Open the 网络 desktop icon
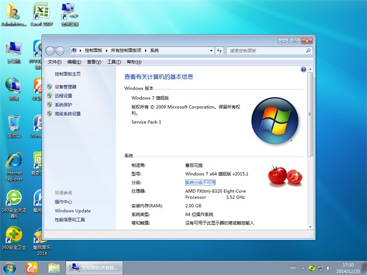Image resolution: width=367 pixels, height=275 pixels. click(14, 89)
